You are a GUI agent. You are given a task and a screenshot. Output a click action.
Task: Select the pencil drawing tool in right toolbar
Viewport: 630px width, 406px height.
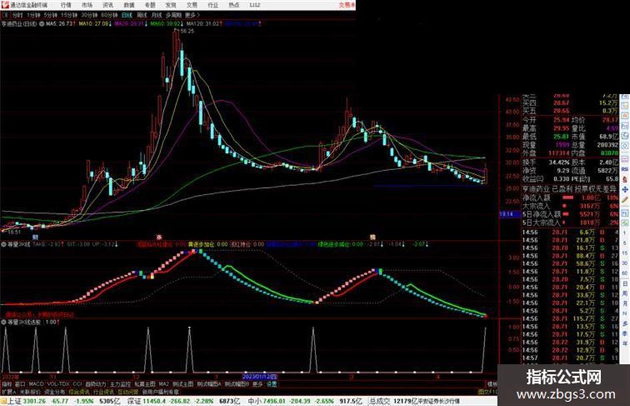click(625, 199)
